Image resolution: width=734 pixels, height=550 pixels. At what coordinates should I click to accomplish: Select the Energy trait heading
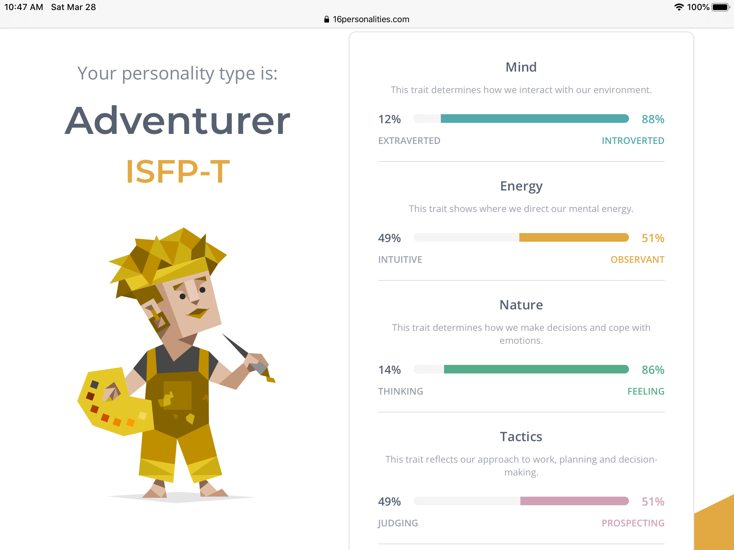pos(521,187)
